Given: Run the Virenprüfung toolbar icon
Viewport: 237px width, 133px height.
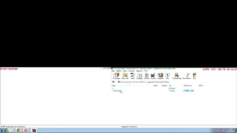Looking at the screenshot, I should click(x=177, y=76).
